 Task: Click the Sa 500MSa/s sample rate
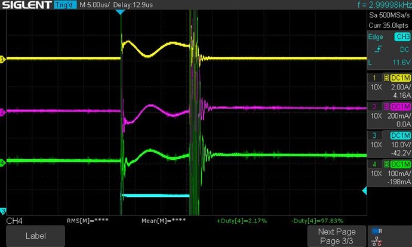(389, 16)
